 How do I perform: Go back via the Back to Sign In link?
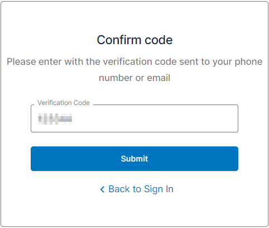pos(137,189)
